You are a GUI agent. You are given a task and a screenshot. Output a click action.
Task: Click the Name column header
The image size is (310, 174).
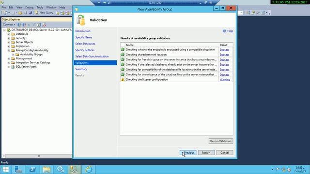[x=171, y=45]
